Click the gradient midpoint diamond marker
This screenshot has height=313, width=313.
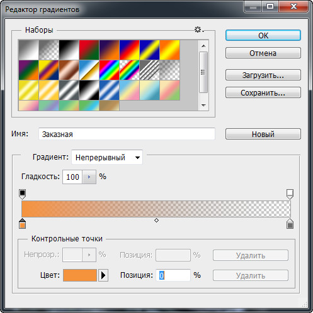[156, 221]
